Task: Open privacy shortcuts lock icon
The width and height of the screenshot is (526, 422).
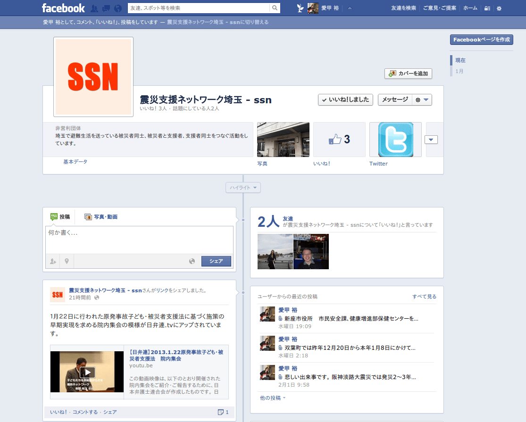Action: tap(487, 8)
